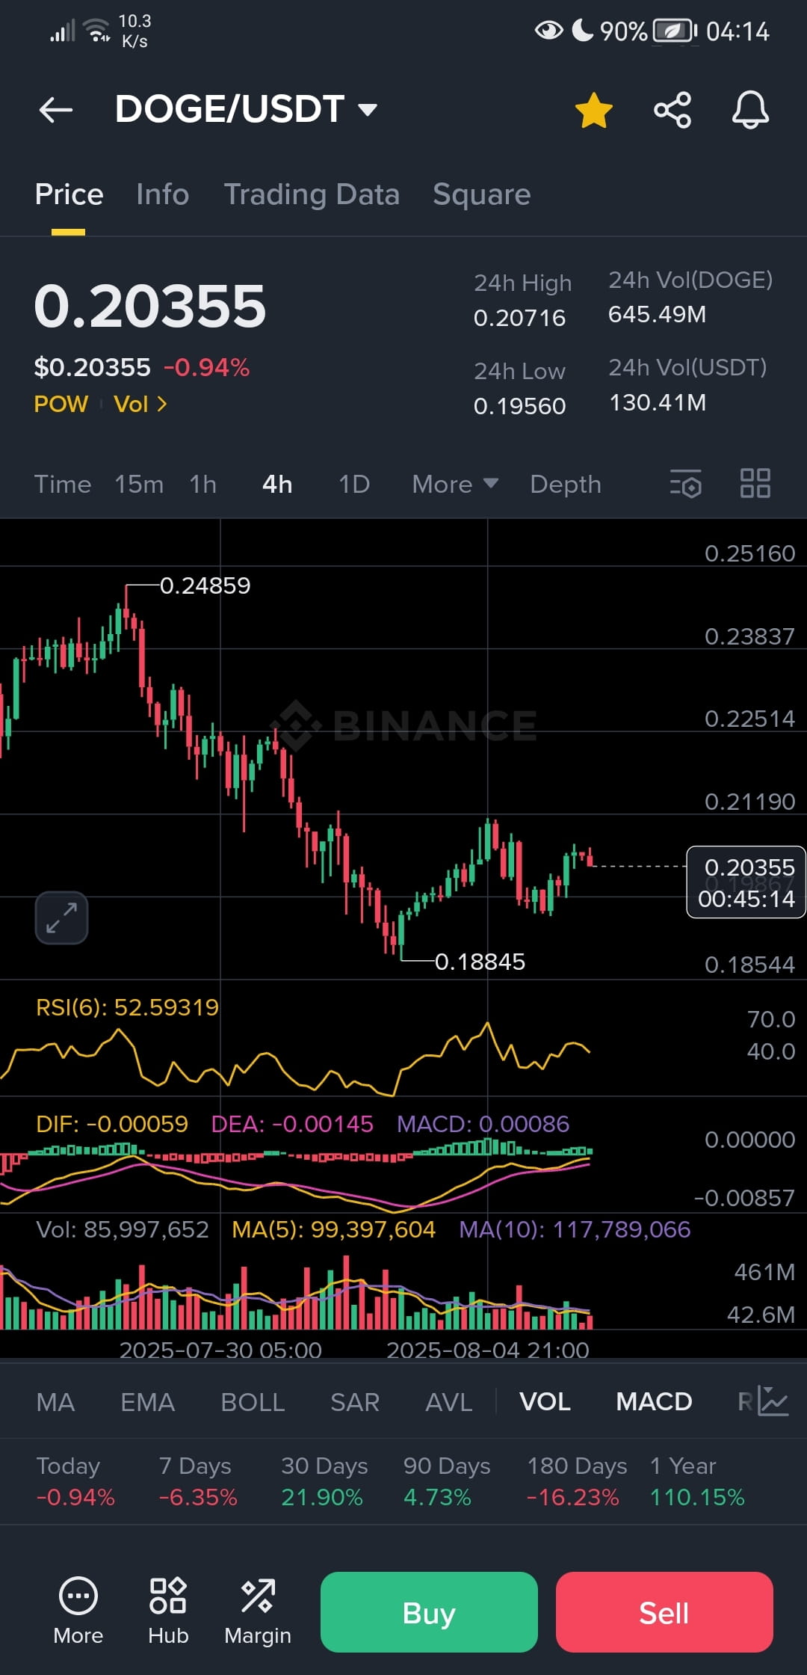Toggle the SAR indicator
The image size is (807, 1675).
(x=355, y=1402)
